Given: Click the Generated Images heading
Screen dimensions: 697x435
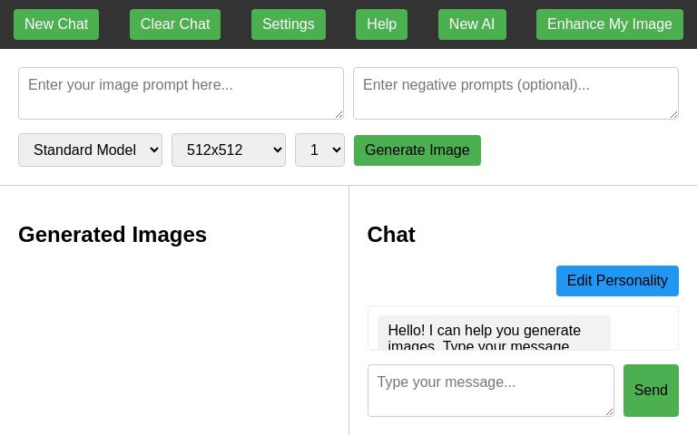Looking at the screenshot, I should [x=113, y=235].
